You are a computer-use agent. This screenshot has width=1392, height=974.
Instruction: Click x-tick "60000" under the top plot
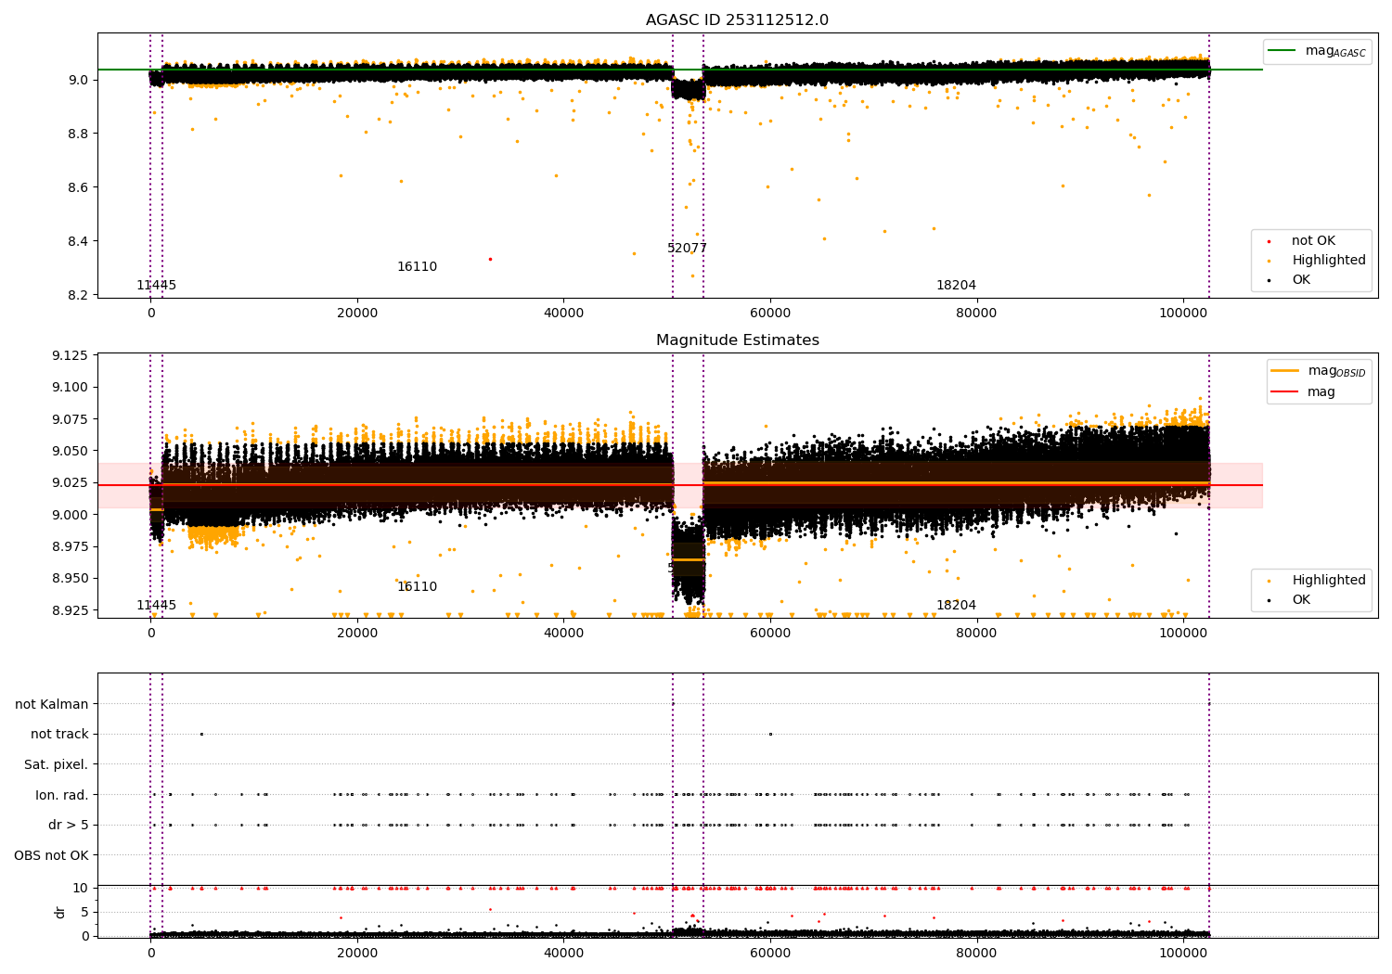coord(770,314)
